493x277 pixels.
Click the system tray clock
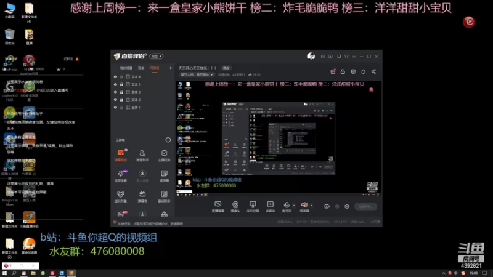pos(473,273)
